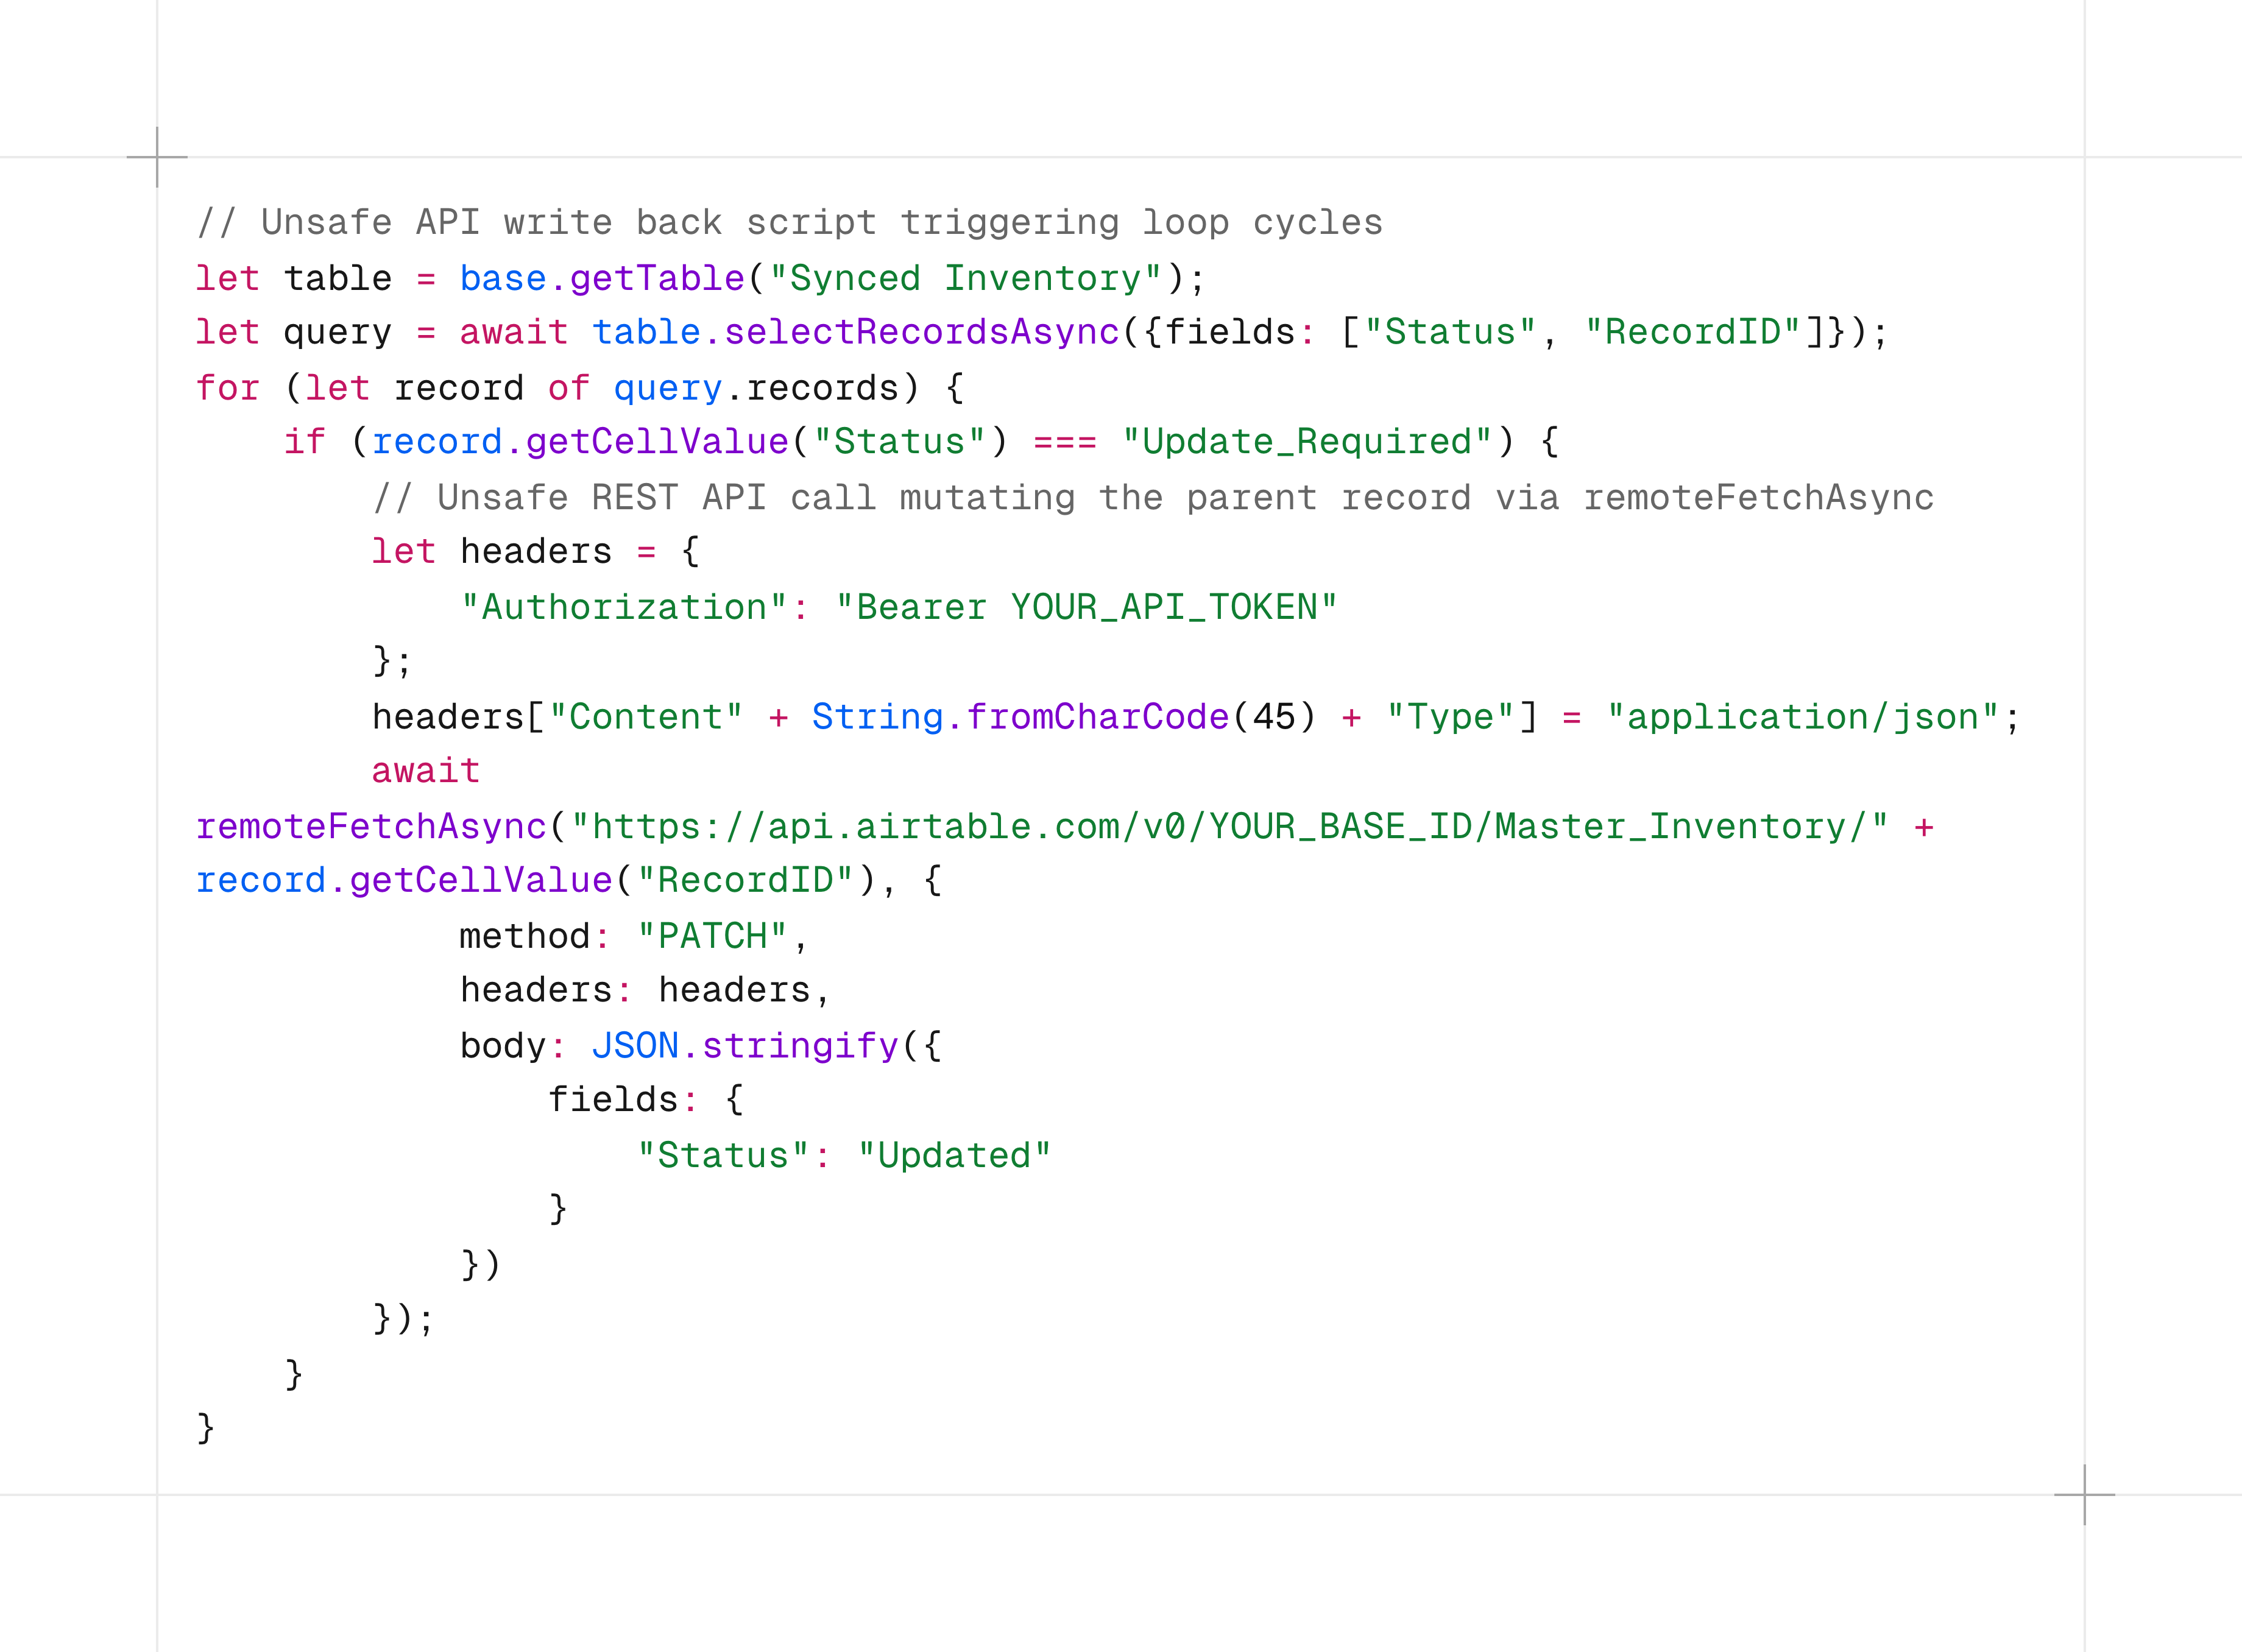Click JSON.stringify in the body line
This screenshot has height=1652, width=2242.
pos(745,1046)
